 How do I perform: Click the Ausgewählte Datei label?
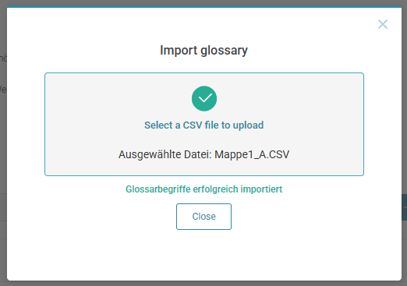[x=165, y=154]
